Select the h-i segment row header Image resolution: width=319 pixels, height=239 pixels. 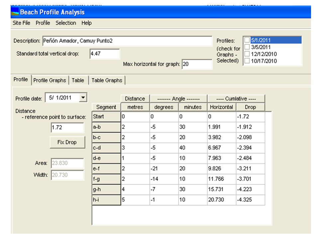click(106, 200)
